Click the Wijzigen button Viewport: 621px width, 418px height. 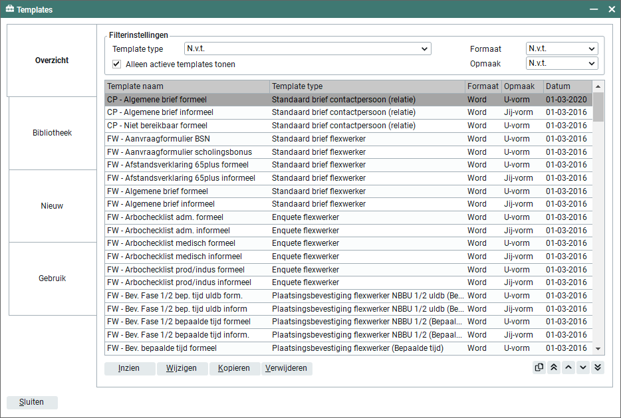pos(182,368)
